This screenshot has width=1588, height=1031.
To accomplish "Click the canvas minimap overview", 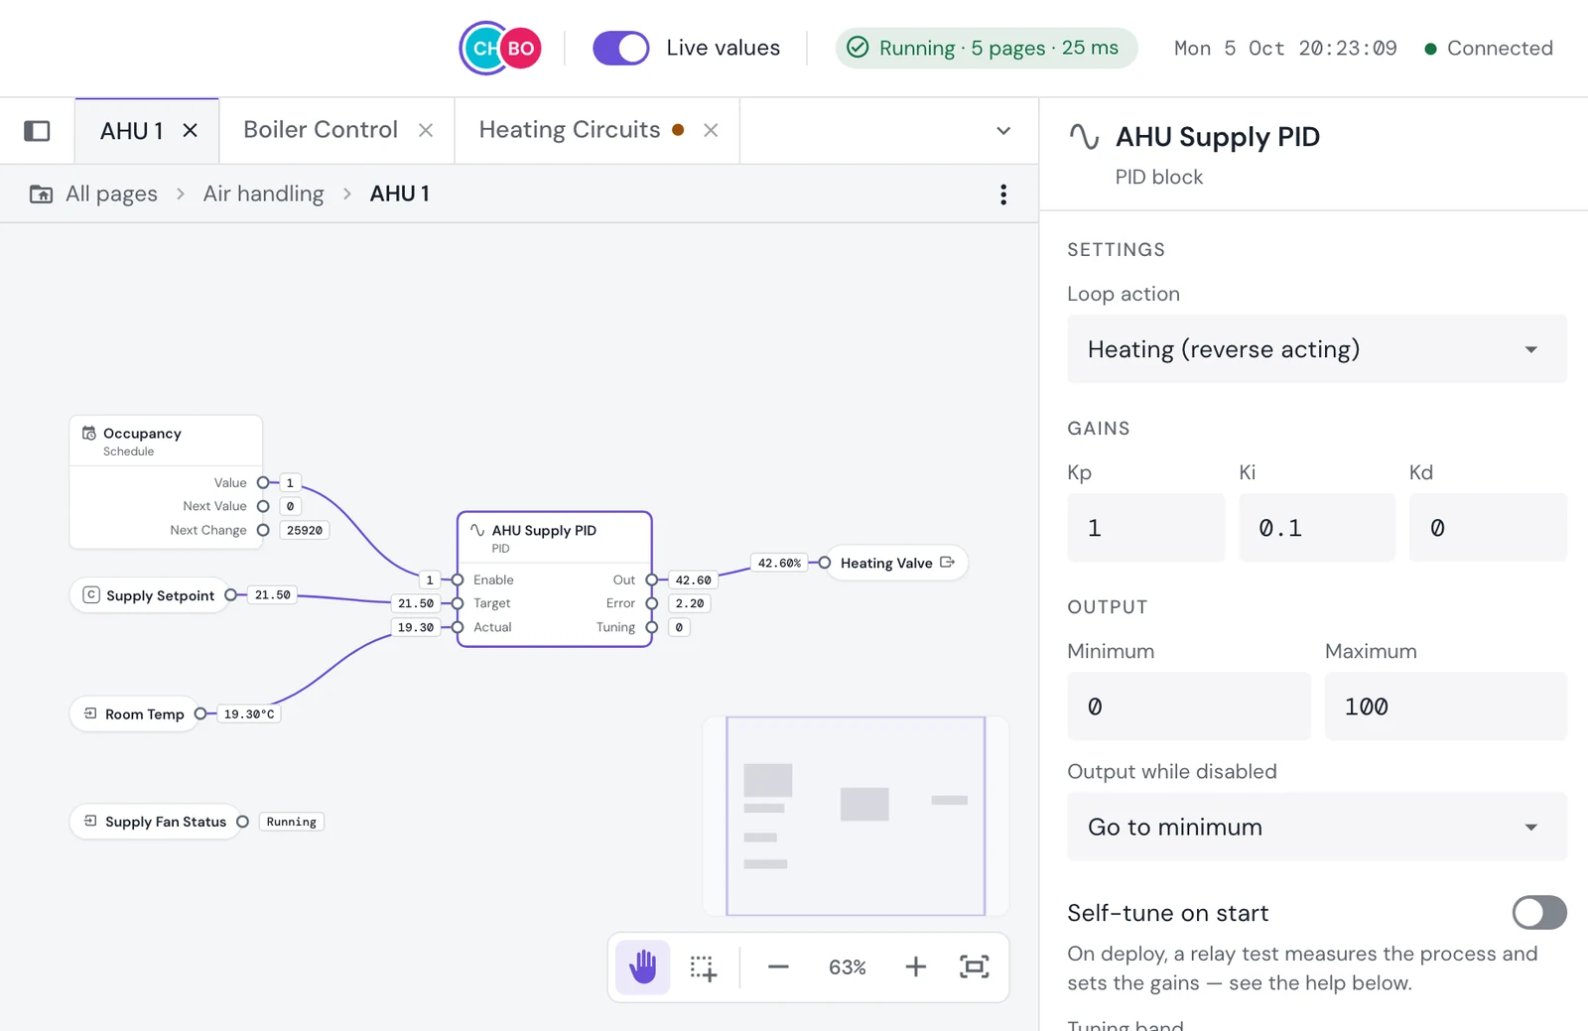I will tap(856, 816).
